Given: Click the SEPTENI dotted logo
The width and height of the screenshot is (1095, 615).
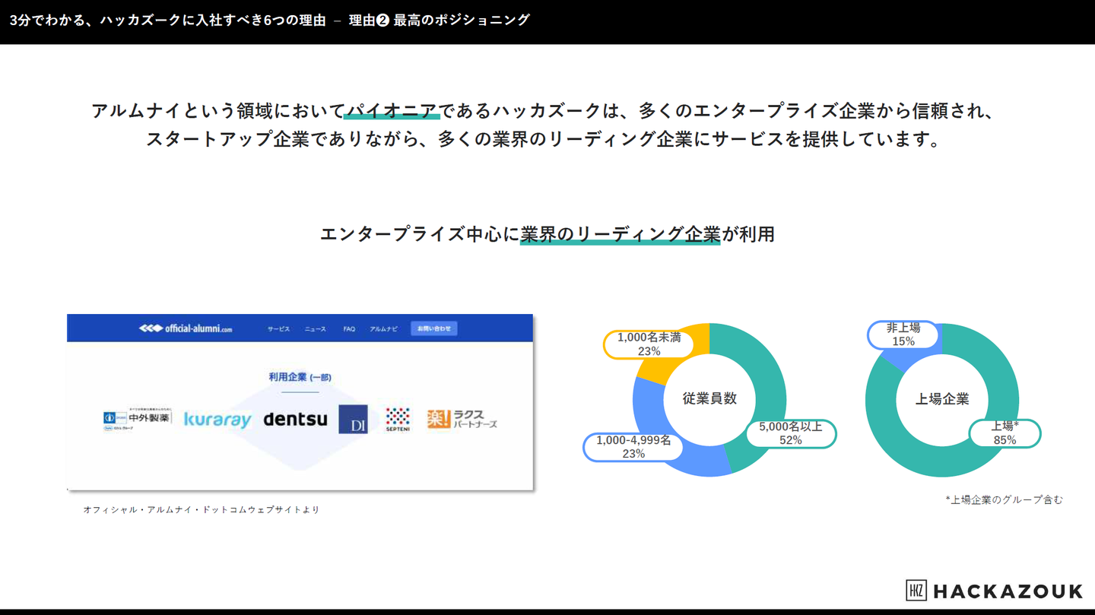Looking at the screenshot, I should pos(398,420).
